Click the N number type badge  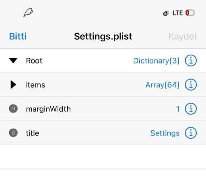[13, 108]
